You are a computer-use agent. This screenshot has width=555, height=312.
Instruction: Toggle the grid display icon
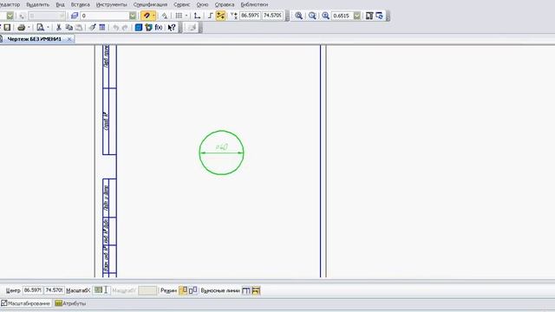coord(179,16)
